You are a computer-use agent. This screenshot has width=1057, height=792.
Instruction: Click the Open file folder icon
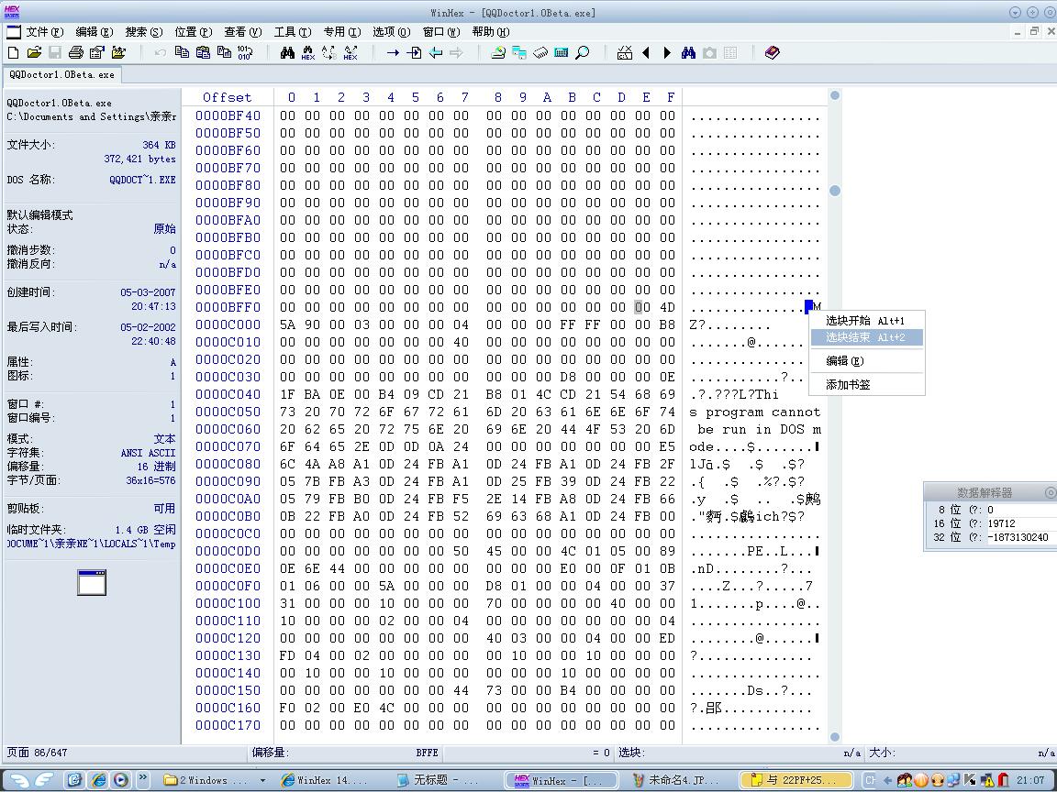(34, 52)
